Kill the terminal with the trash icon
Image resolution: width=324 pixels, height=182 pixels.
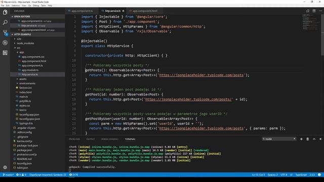pyautogui.click(x=307, y=139)
